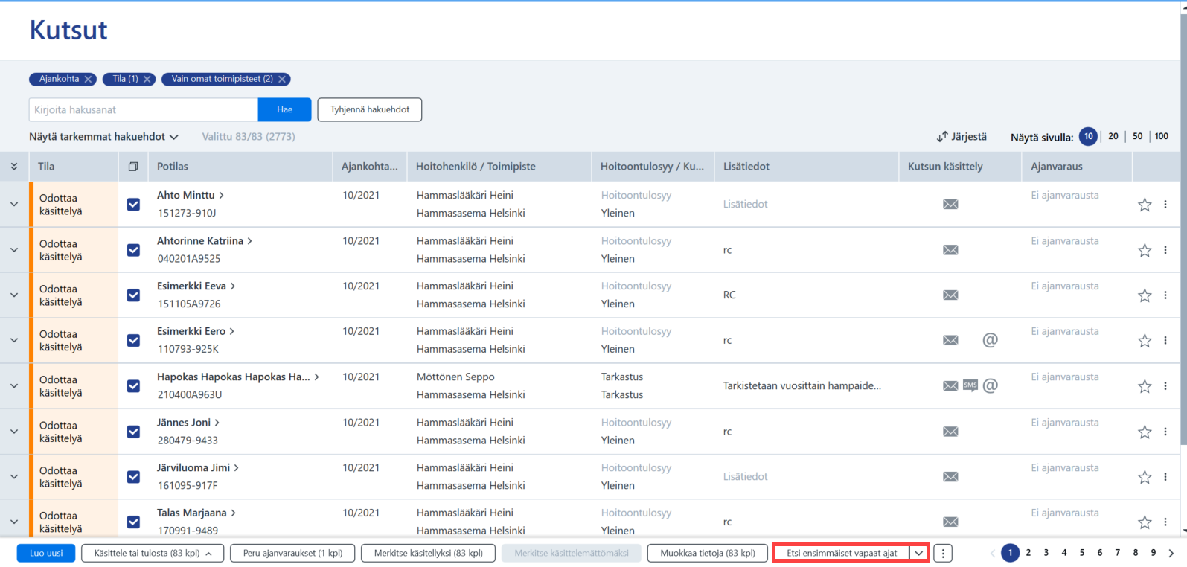The image size is (1187, 567).
Task: Click Etsi ensimmäiset vapaat ajat button
Action: [842, 554]
